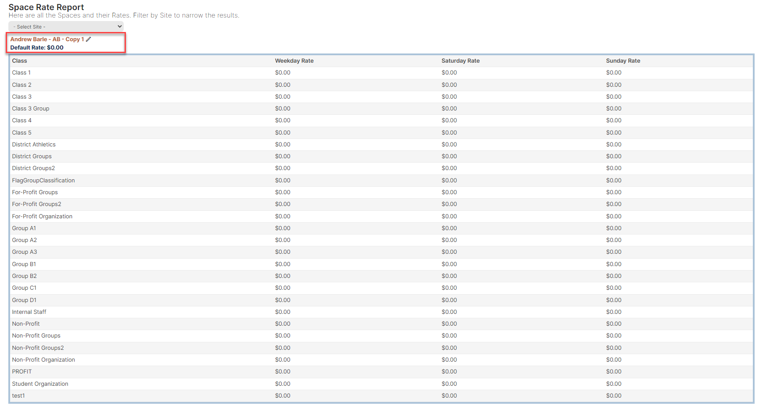Screen dimensions: 759x409
Task: Select the Student Organization row label
Action: (x=40, y=384)
